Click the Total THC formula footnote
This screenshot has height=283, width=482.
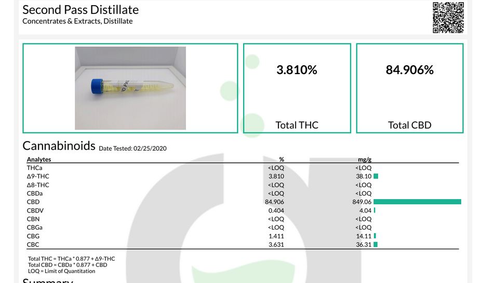tap(72, 259)
